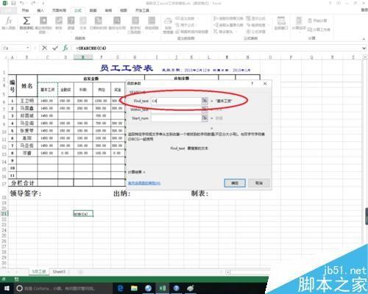Click Trace Dependents

click(228, 25)
